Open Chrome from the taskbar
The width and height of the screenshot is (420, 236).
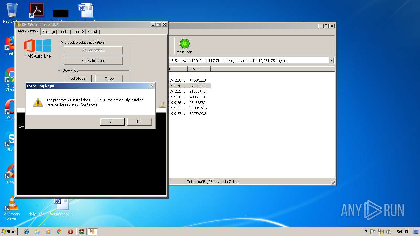59,232
